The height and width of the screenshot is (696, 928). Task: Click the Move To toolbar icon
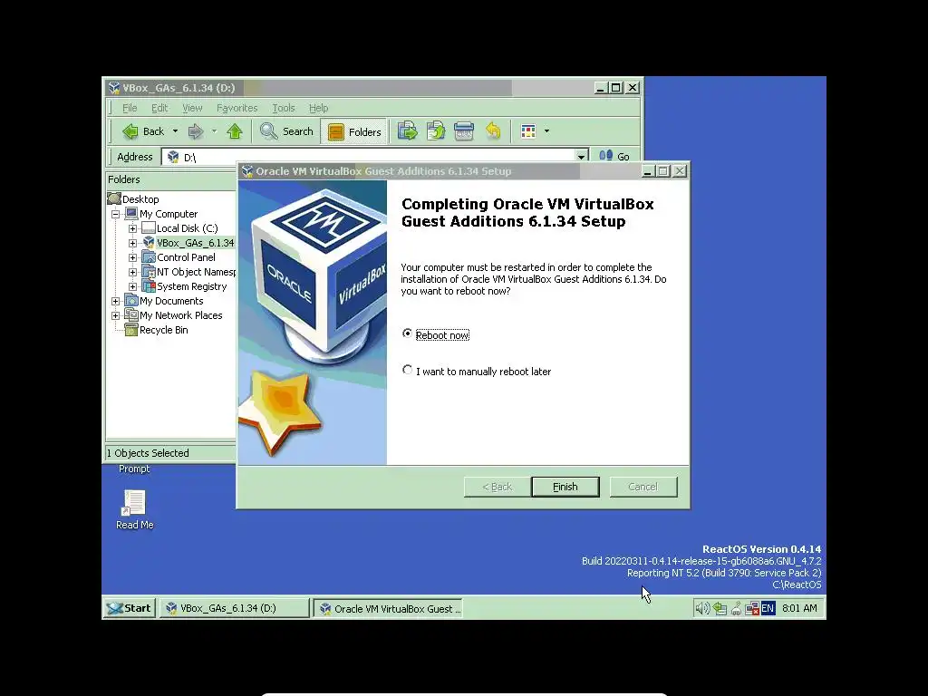[407, 131]
